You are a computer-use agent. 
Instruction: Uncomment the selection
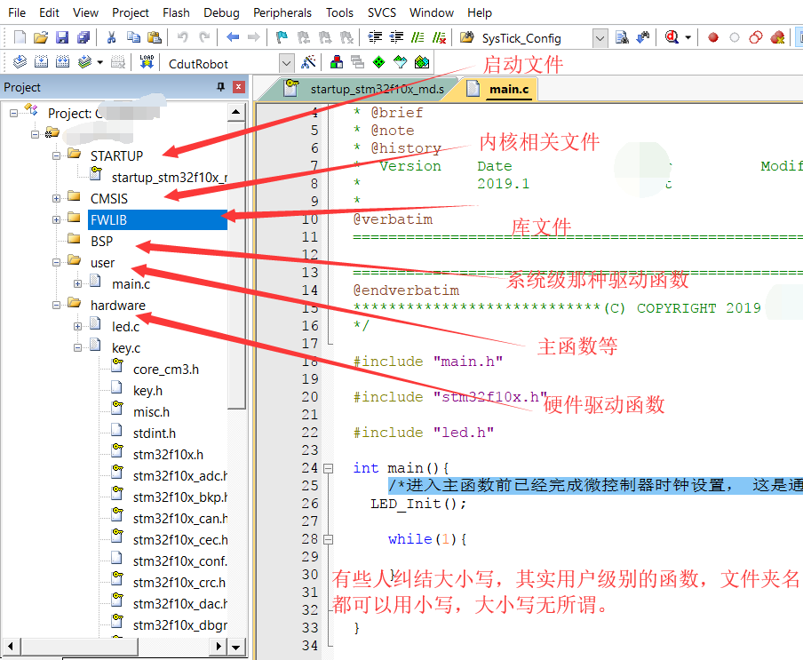click(439, 37)
